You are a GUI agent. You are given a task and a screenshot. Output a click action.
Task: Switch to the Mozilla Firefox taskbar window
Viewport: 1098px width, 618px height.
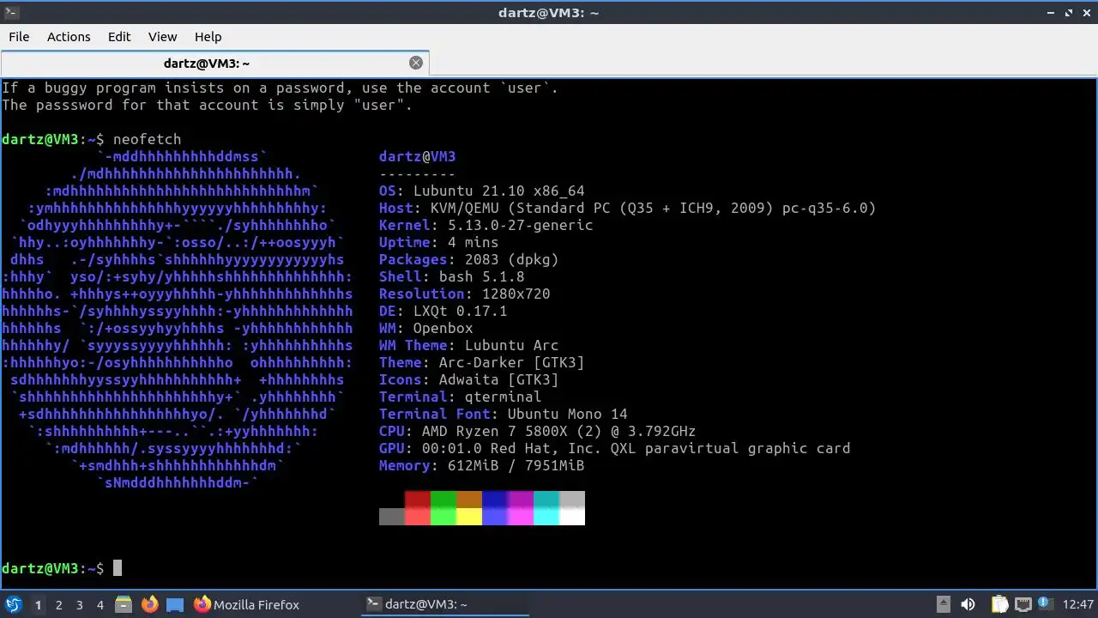click(246, 604)
